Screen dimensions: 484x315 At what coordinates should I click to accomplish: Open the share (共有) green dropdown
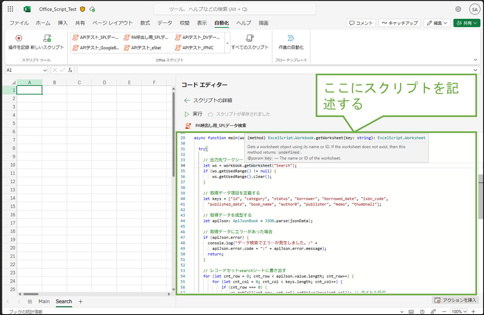467,23
